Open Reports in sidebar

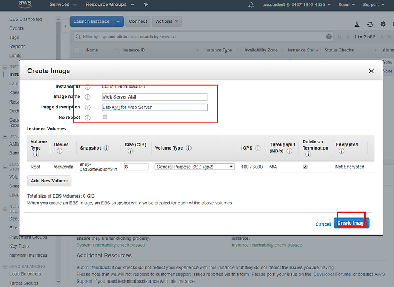coord(18,47)
